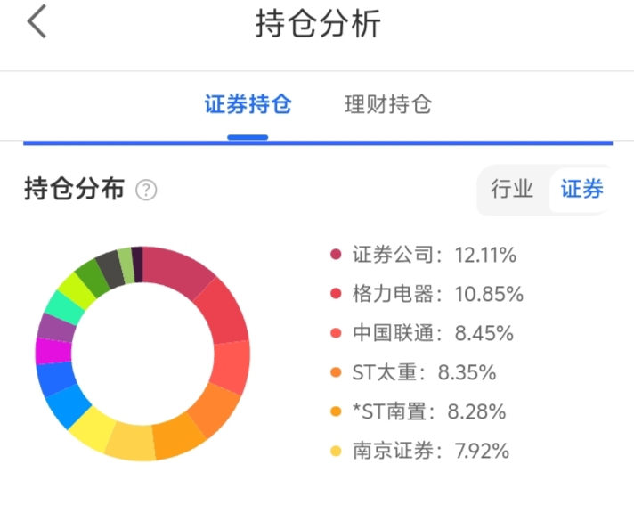Tap the back arrow icon
This screenshot has height=513, width=634.
point(37,22)
